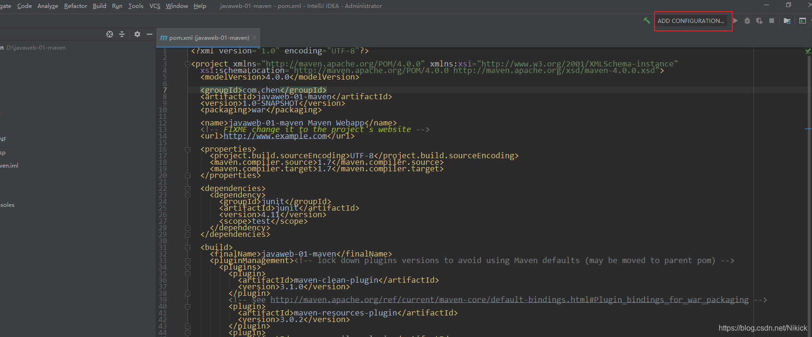
Task: Hide the Project panel with the minus icon
Action: pyautogui.click(x=150, y=34)
